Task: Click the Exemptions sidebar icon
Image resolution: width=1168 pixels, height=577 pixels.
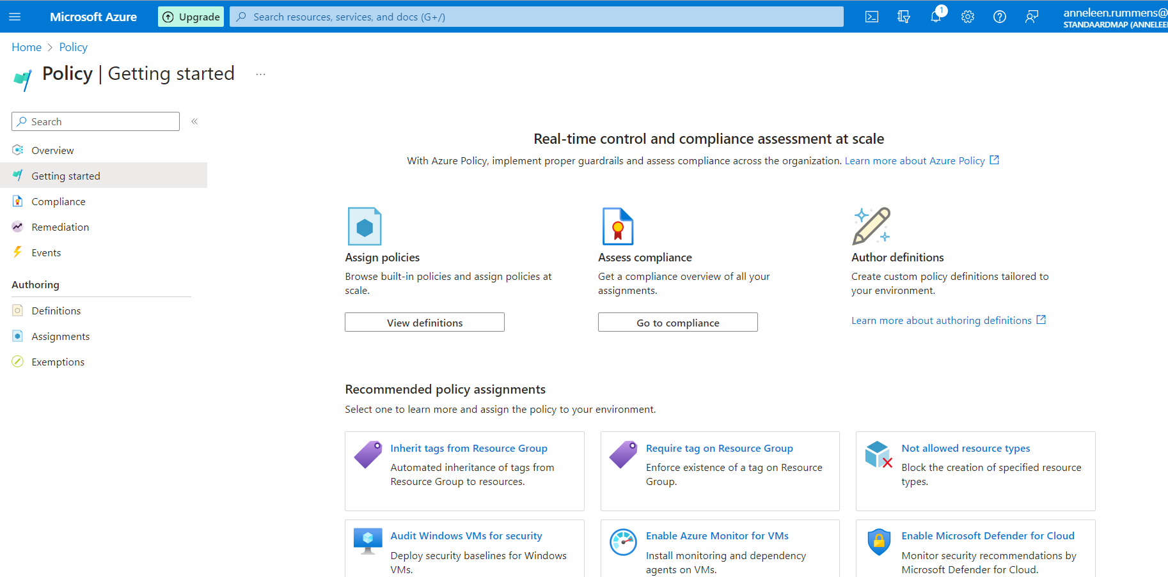Action: 18,362
